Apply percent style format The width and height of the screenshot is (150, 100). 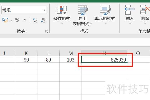(17, 20)
